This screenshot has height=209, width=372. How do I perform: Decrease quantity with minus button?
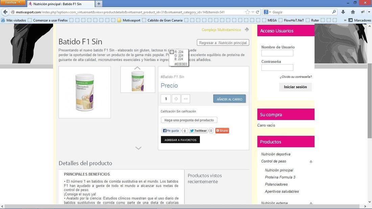(186, 99)
